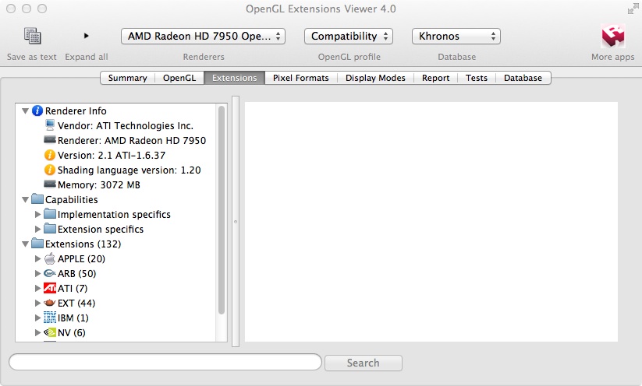Viewport: 642px width, 386px height.
Task: Click the orange Version info icon
Action: tap(50, 155)
